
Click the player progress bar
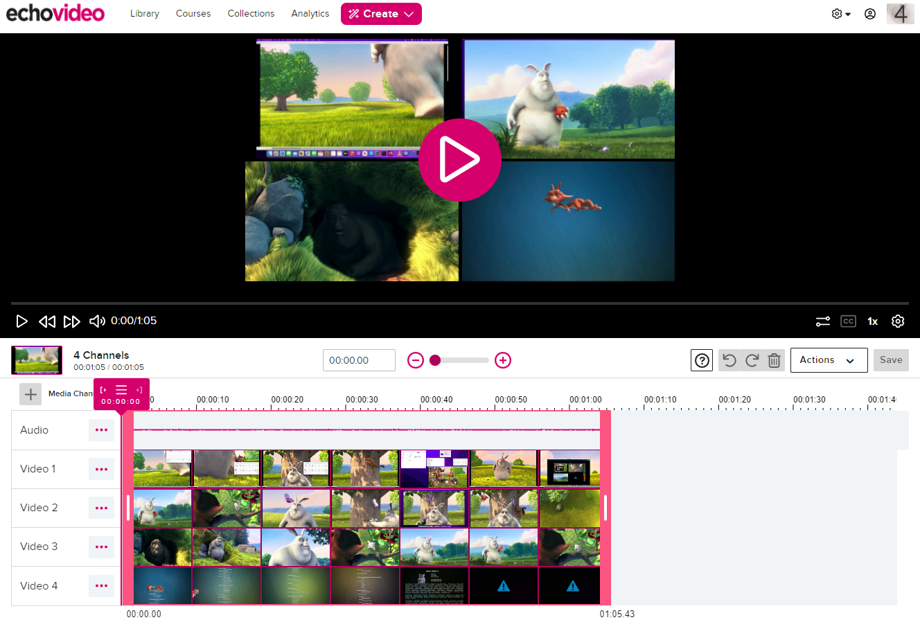(460, 303)
